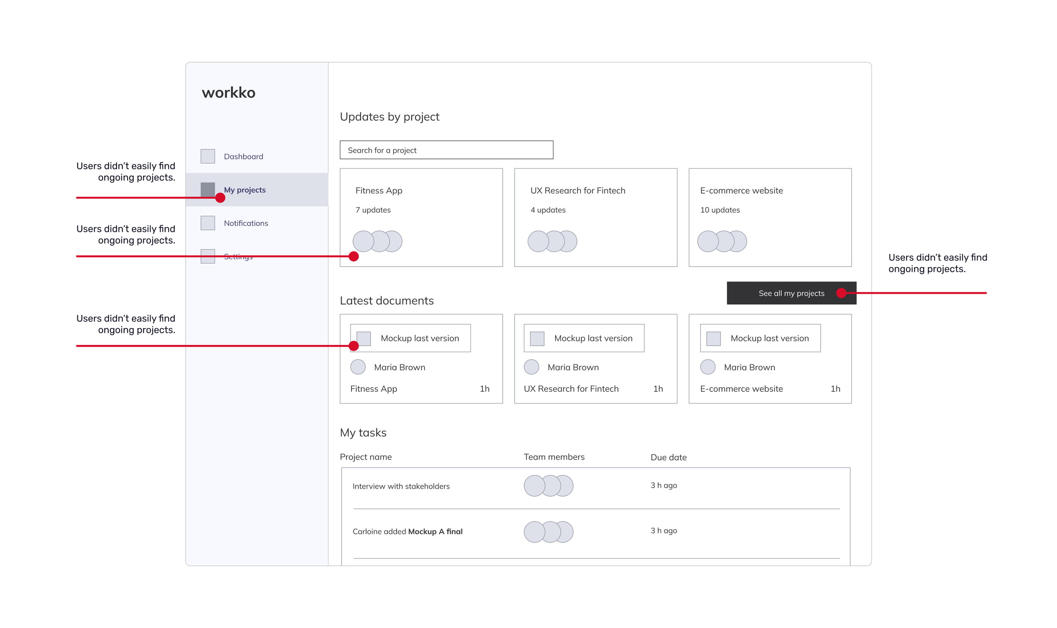Image resolution: width=1057 pixels, height=628 pixels.
Task: Click the My Projects sidebar icon
Action: click(209, 189)
